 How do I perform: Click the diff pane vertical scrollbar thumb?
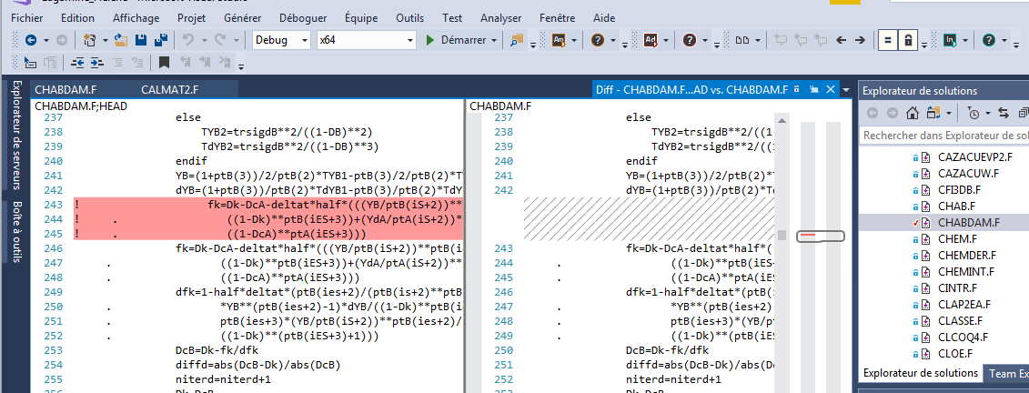[x=781, y=235]
